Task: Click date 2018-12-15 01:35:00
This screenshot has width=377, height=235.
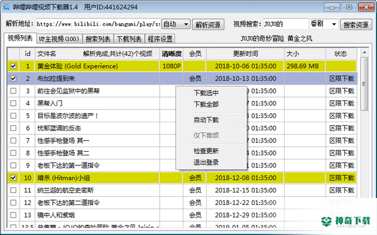Action: tap(246, 191)
